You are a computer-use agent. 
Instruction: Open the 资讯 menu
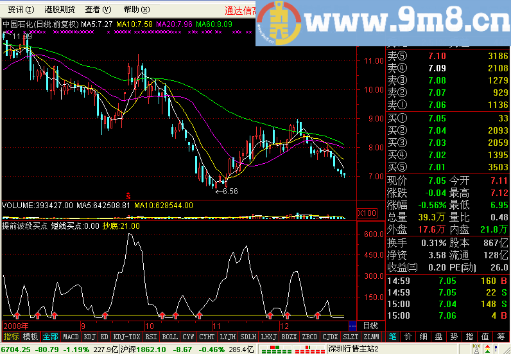[21, 10]
